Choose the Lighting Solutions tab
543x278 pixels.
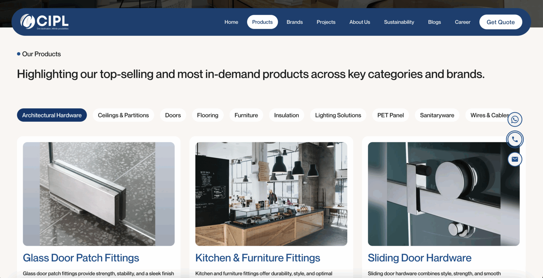click(x=338, y=115)
